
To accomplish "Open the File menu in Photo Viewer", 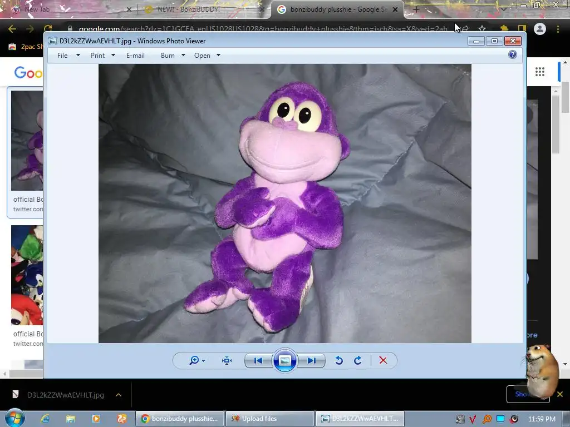I will click(62, 56).
